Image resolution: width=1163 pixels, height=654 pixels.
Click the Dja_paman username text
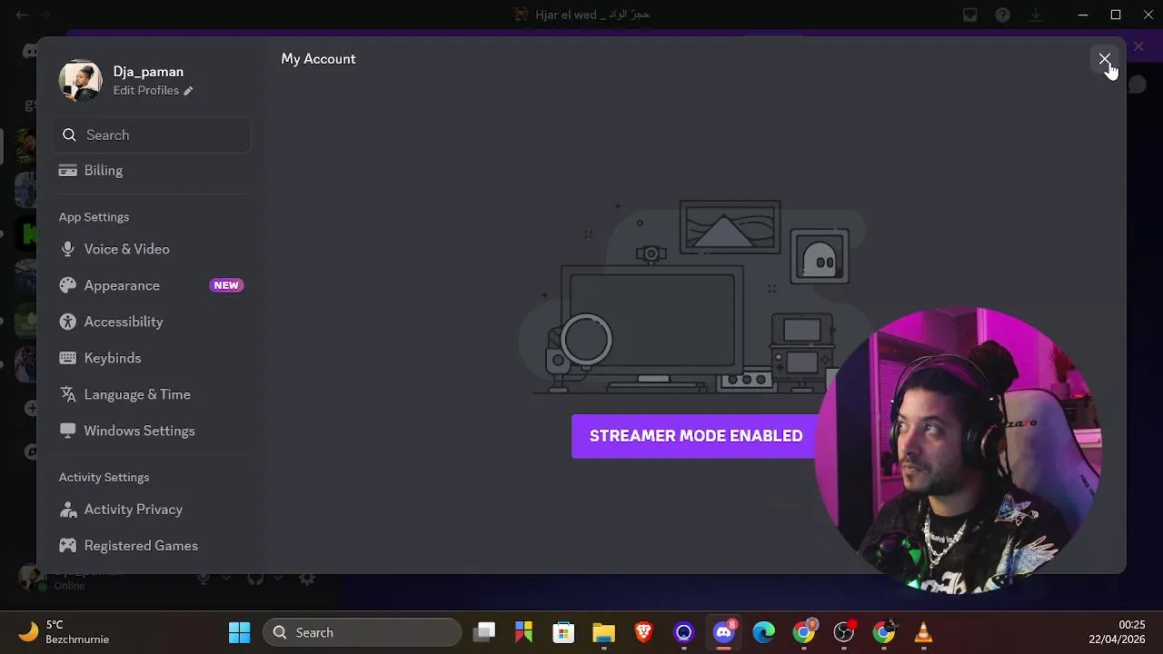(x=148, y=72)
